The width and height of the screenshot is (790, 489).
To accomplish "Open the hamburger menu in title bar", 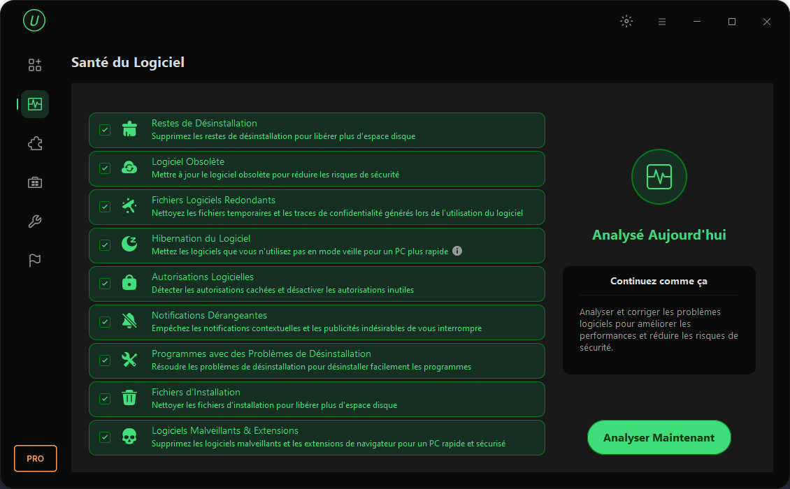I will pyautogui.click(x=662, y=22).
